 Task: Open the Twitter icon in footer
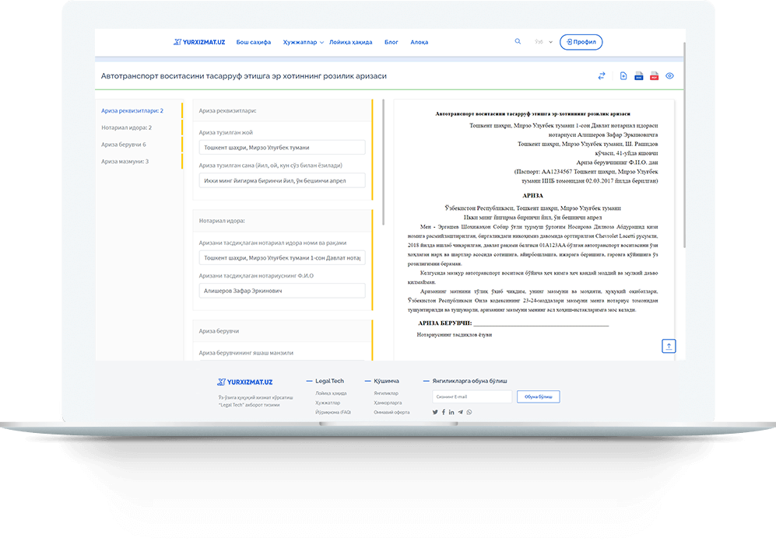[435, 412]
